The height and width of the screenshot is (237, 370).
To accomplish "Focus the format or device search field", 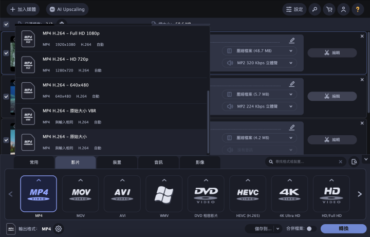I will click(306, 162).
